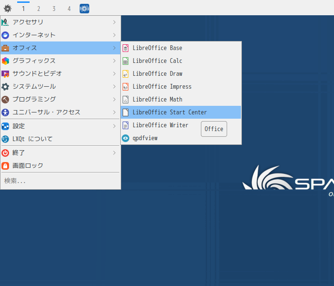Select the qpdfview text label
Viewport: 334px width, 286px height.
145,138
